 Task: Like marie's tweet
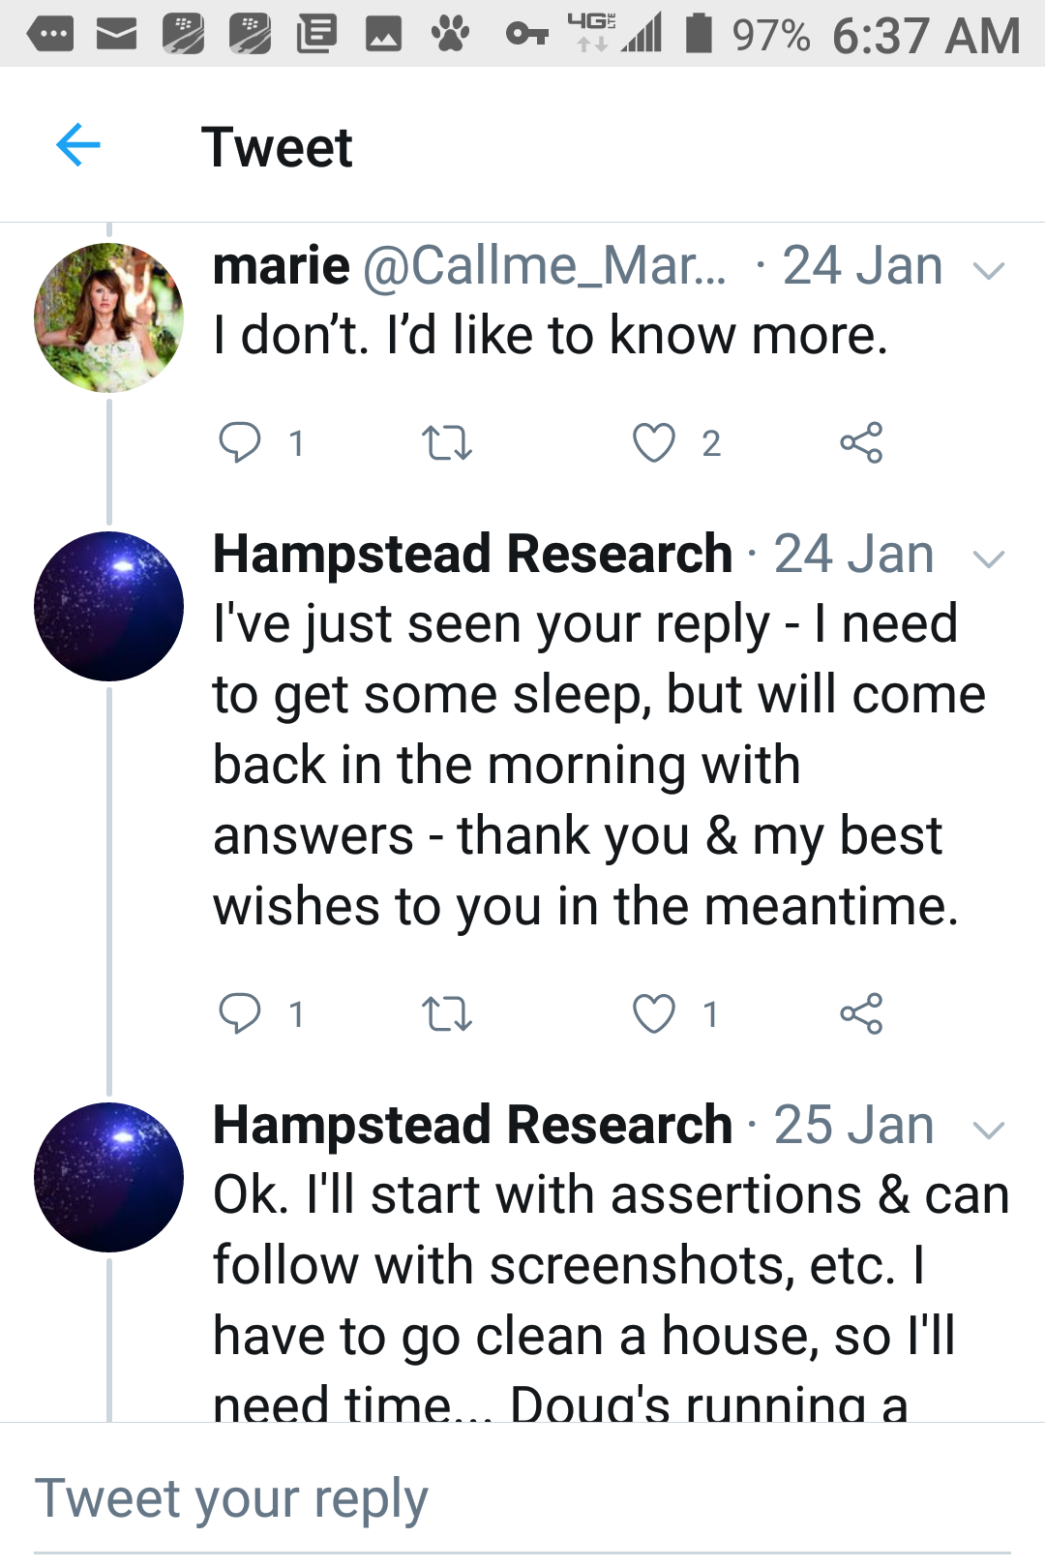654,443
